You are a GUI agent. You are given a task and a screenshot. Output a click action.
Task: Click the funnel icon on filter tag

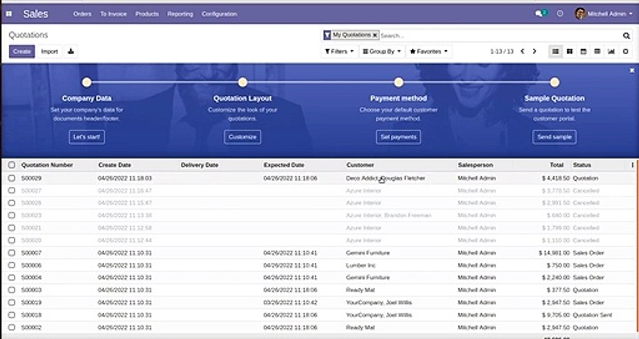tap(327, 35)
